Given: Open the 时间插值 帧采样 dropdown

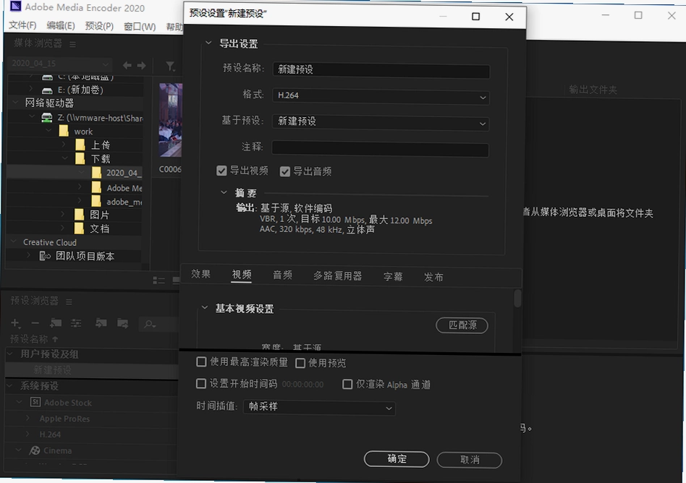Looking at the screenshot, I should pos(319,407).
